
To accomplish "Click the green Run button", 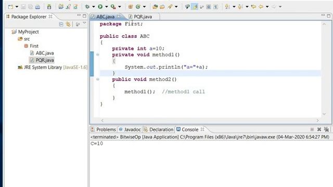I will (x=100, y=7).
